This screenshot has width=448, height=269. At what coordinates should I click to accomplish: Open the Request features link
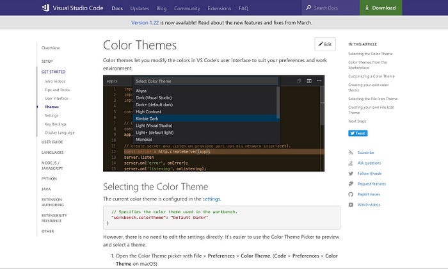[372, 184]
